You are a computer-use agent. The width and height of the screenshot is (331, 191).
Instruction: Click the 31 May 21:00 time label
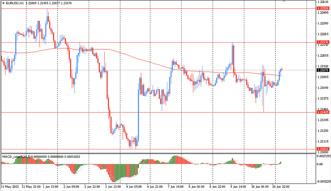(31, 187)
